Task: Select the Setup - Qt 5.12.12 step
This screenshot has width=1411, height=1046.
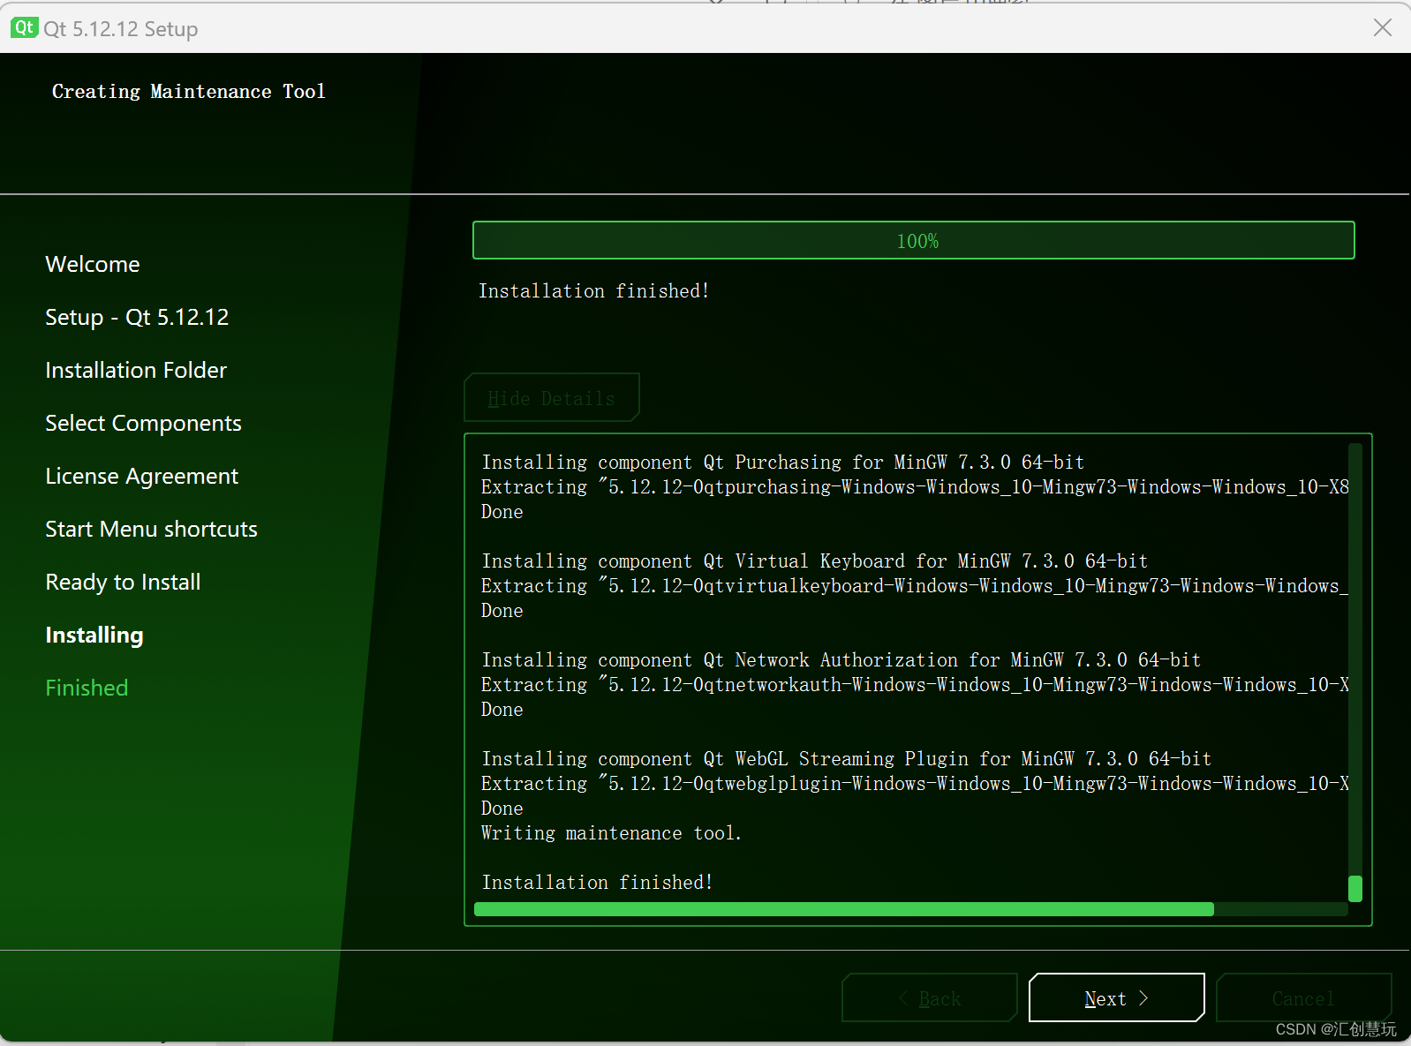Action: coord(137,317)
